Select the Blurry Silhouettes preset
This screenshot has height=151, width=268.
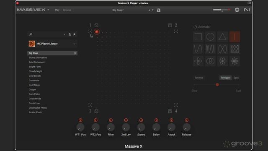click(x=38, y=58)
